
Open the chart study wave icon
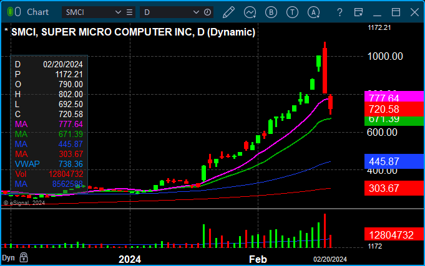[250, 12]
